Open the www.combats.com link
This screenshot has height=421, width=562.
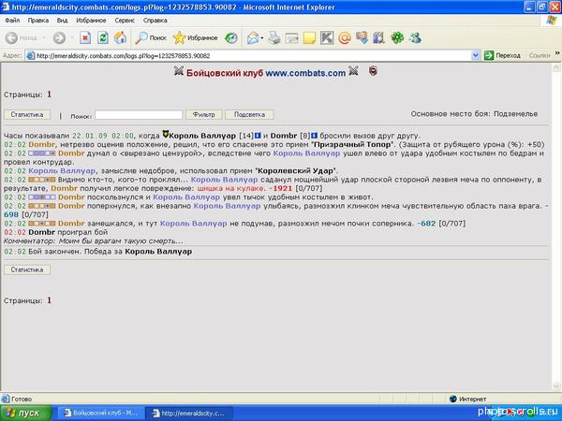click(x=305, y=73)
